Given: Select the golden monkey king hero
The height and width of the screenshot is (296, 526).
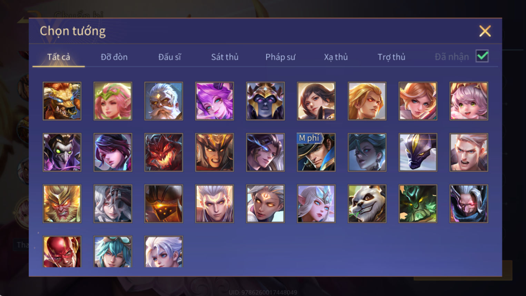Looking at the screenshot, I should point(62,204).
